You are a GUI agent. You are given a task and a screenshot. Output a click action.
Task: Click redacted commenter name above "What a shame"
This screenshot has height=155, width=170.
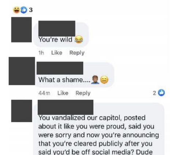coord(60,68)
